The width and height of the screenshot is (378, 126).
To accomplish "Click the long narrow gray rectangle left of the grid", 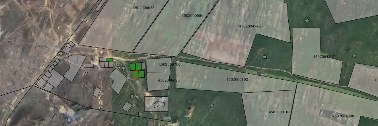I will click(x=89, y=66).
